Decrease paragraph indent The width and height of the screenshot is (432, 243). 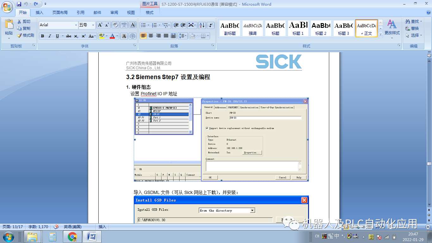pos(176,25)
